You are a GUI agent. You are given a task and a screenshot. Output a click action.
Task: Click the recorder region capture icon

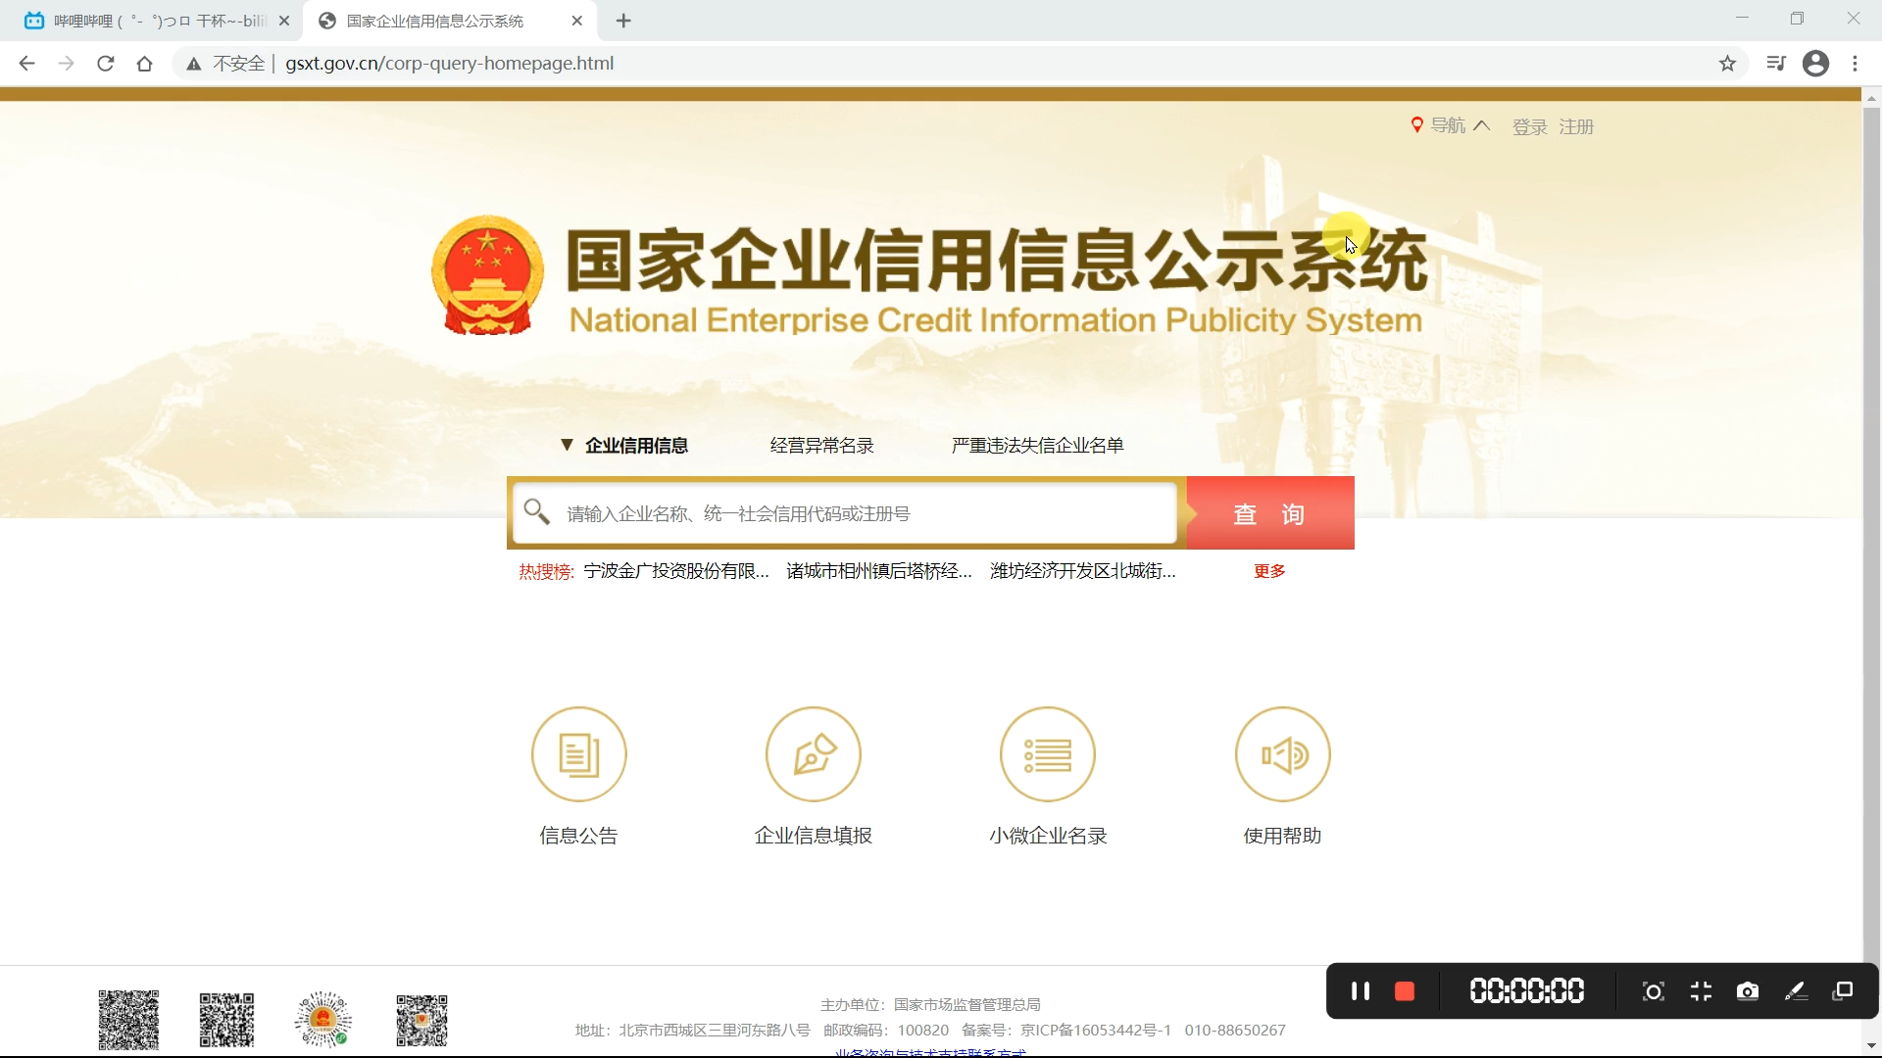(1653, 991)
